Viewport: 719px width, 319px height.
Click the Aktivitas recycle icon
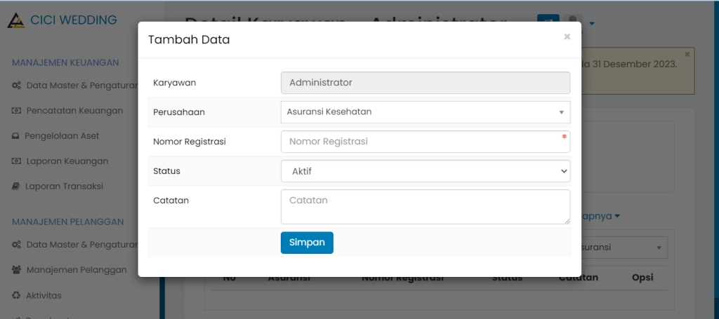pyautogui.click(x=17, y=296)
